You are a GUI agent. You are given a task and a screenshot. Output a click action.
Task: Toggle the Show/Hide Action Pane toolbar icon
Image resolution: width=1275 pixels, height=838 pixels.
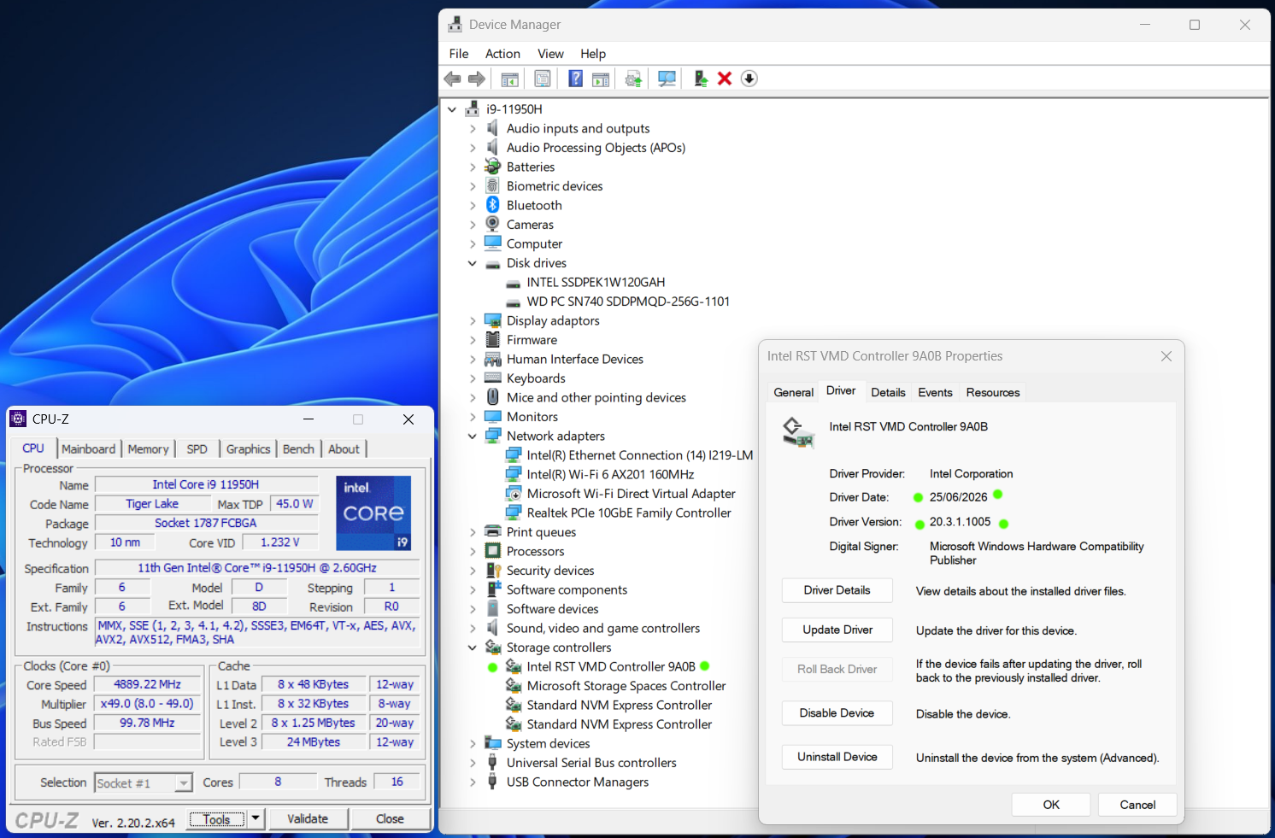tap(601, 79)
